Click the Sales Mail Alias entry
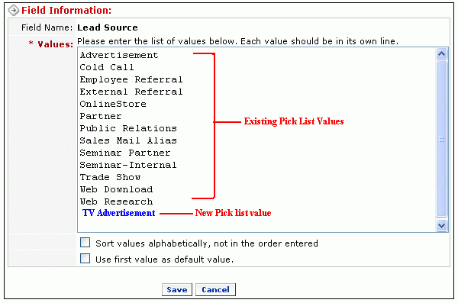 [x=128, y=141]
